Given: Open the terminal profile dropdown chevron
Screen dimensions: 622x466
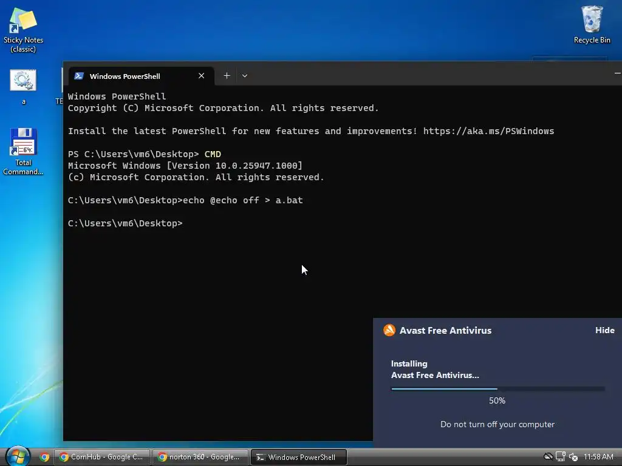Looking at the screenshot, I should coord(245,76).
